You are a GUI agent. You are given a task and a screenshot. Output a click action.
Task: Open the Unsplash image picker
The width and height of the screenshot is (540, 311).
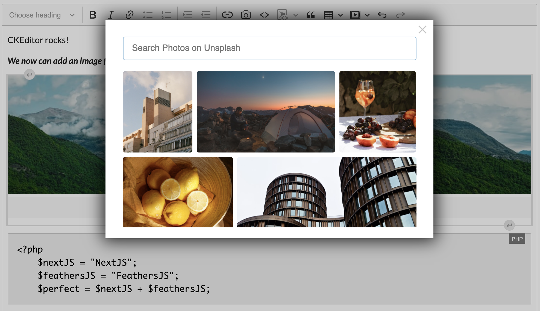(245, 15)
